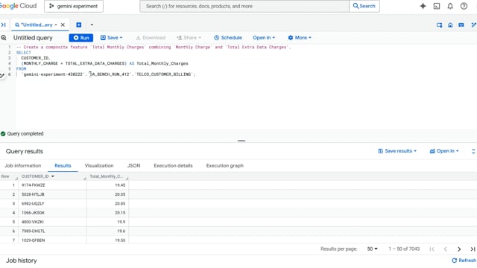Viewport: 477px width, 268px height.
Task: Expand the Save dropdown
Action: click(x=111, y=38)
